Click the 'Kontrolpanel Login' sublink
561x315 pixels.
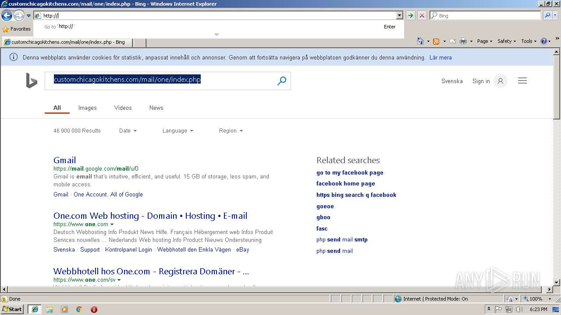tap(128, 249)
